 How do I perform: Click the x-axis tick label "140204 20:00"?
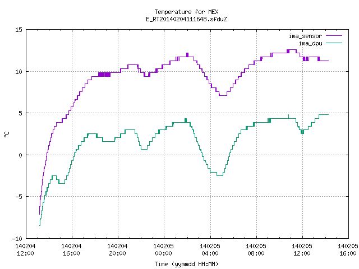pyautogui.click(x=117, y=250)
